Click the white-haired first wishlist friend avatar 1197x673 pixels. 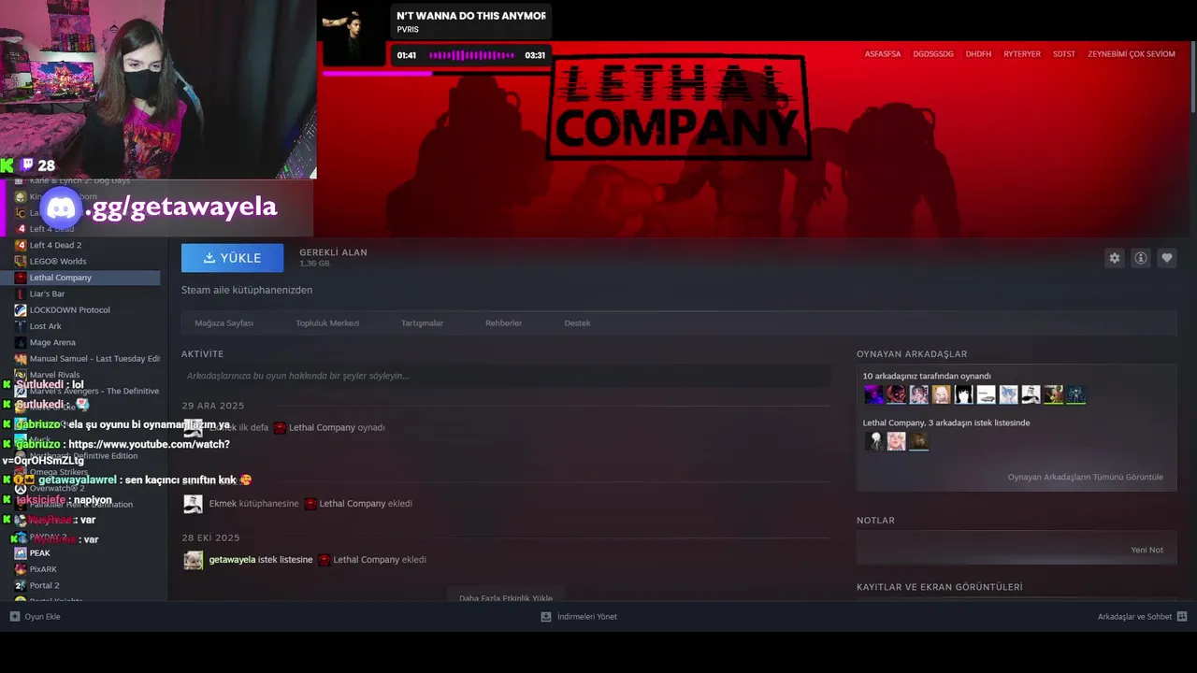(x=873, y=441)
